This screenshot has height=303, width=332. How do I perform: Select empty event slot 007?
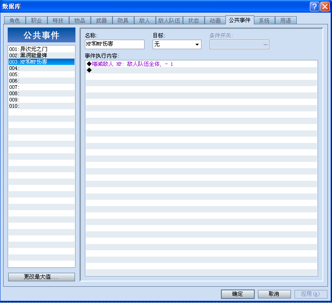(42, 87)
